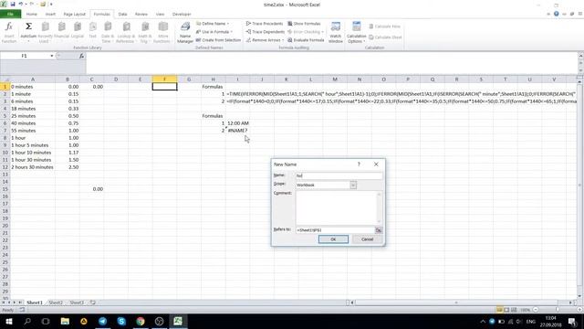
Task: Open File Explorer from taskbar
Action: (65, 321)
